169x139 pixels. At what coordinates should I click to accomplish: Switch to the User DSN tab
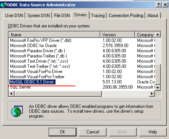pyautogui.click(x=14, y=16)
